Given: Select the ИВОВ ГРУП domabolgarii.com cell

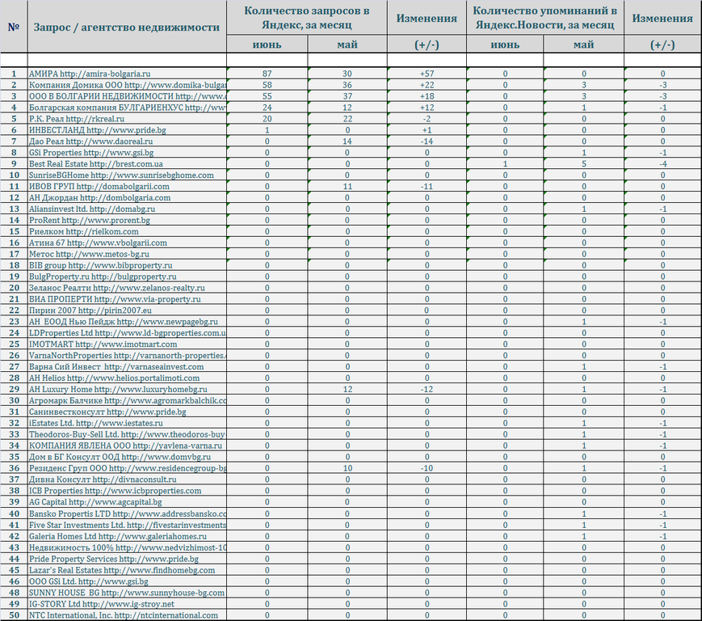Looking at the screenshot, I should pos(127,187).
